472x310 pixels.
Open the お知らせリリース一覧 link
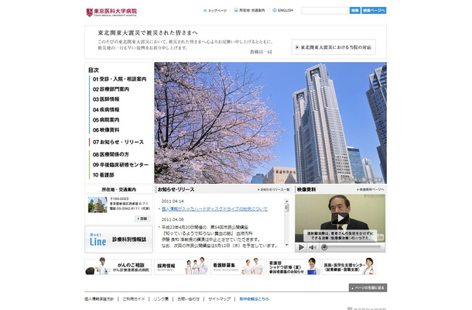pos(273,190)
